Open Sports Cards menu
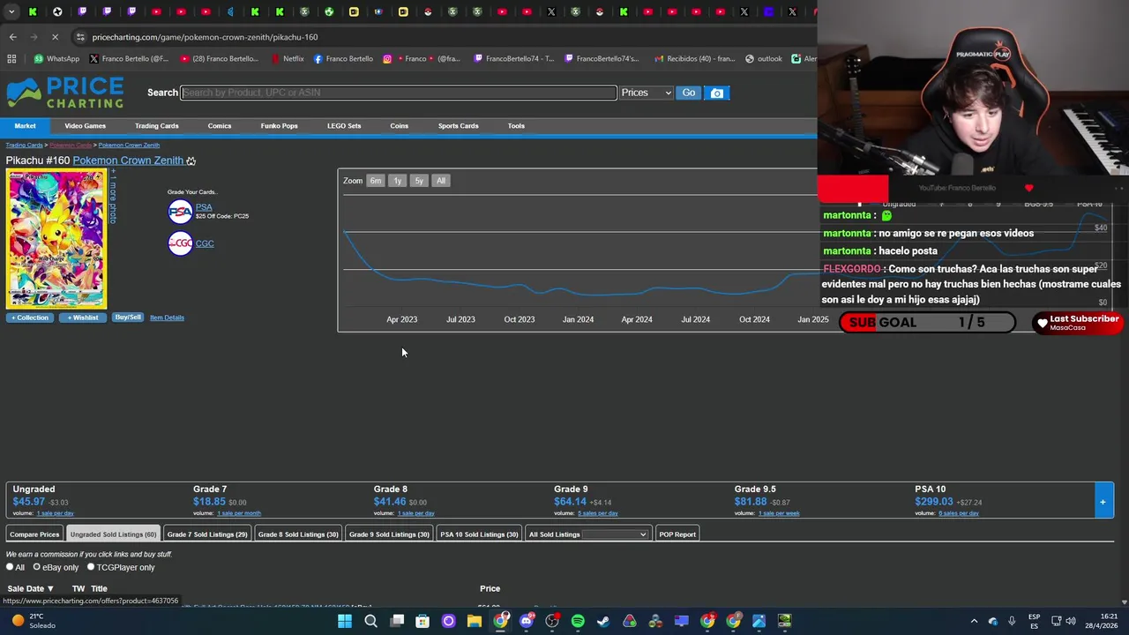This screenshot has height=635, width=1129. pyautogui.click(x=458, y=126)
